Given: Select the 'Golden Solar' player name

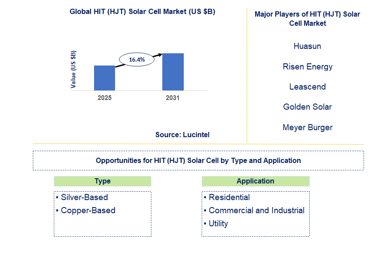Looking at the screenshot, I should coord(307,107).
